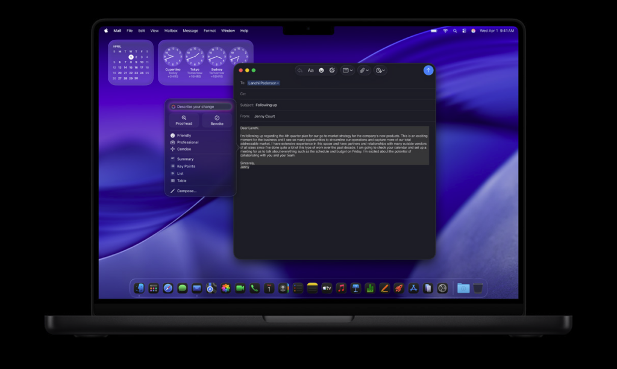Click the reply arrow icon in the compose toolbar
The height and width of the screenshot is (369, 617).
(x=300, y=71)
